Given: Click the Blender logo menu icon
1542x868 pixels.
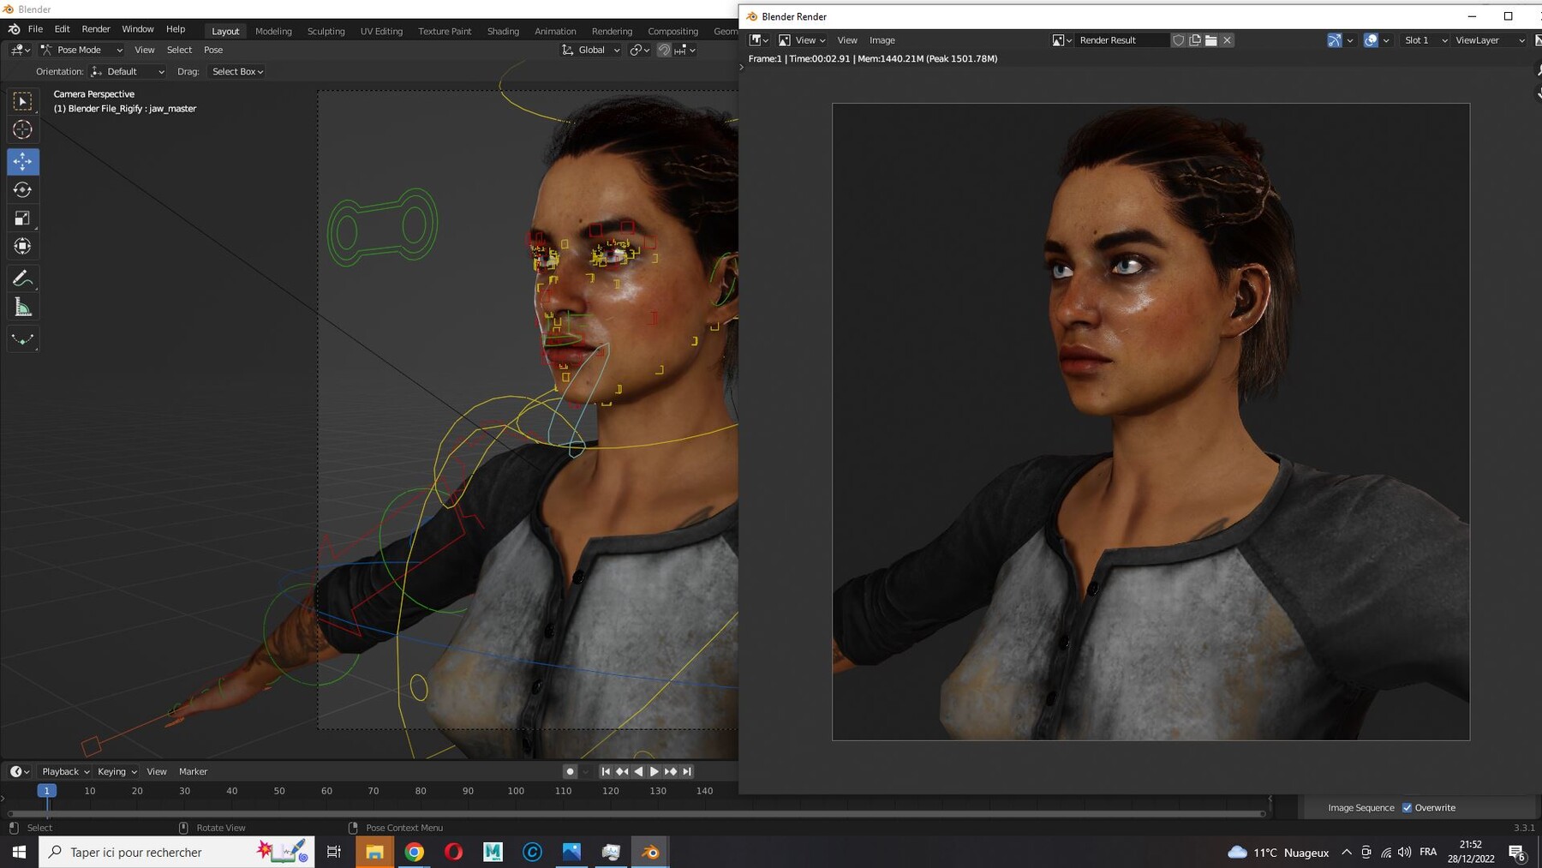Looking at the screenshot, I should [x=15, y=29].
